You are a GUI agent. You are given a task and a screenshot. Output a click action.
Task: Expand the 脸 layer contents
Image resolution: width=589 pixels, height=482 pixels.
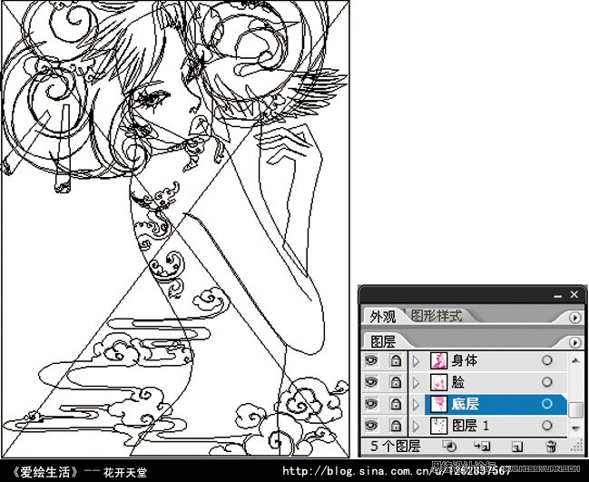click(416, 382)
